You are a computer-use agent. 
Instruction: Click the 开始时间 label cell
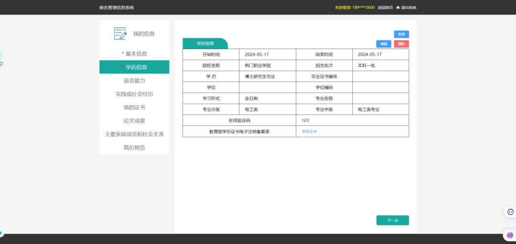pos(211,54)
